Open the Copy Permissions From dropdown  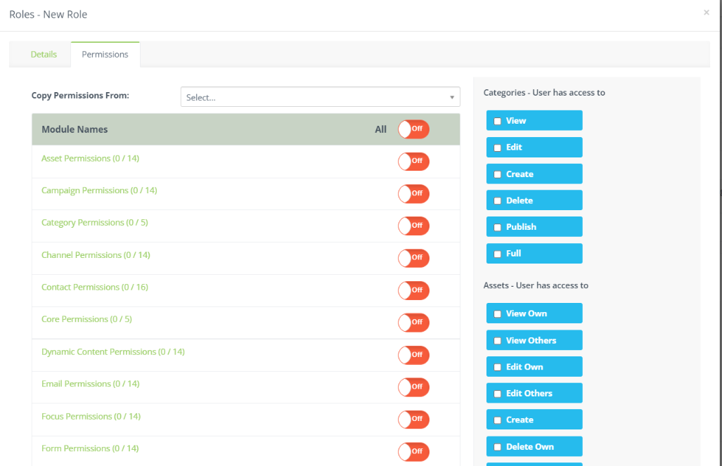[320, 96]
